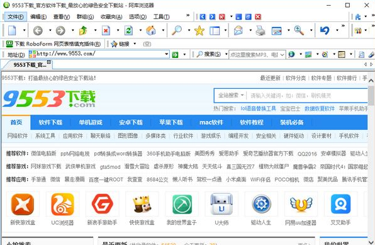Screen dimensions: 375x245
Task: Click the blue restore-page icon in the menu row
Action: coord(249,16)
